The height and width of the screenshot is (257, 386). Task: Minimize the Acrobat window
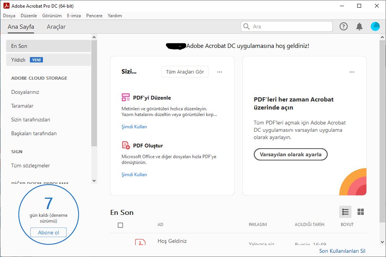342,6
